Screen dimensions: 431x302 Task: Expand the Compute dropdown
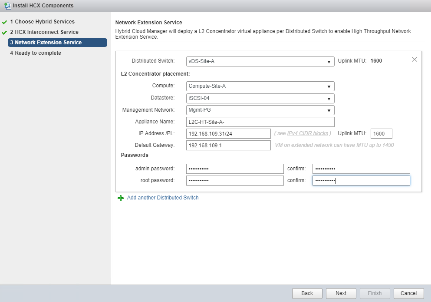tap(260, 86)
